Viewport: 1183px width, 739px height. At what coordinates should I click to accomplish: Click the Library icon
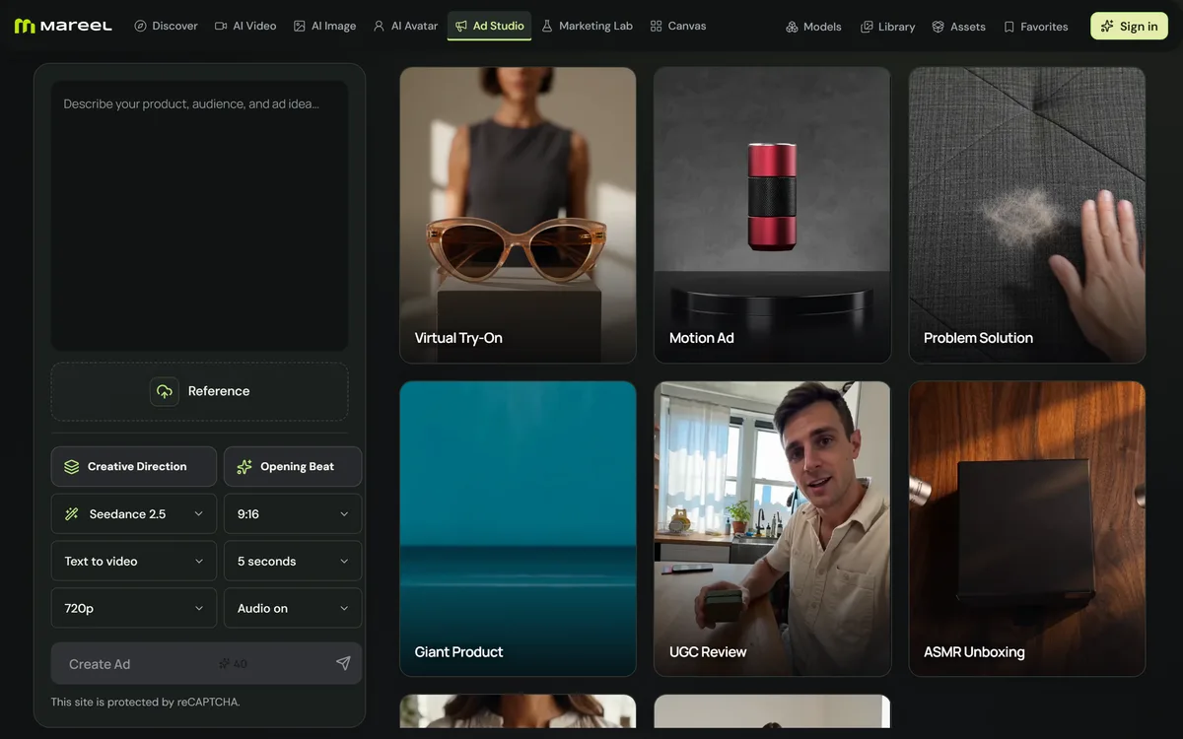tap(867, 27)
